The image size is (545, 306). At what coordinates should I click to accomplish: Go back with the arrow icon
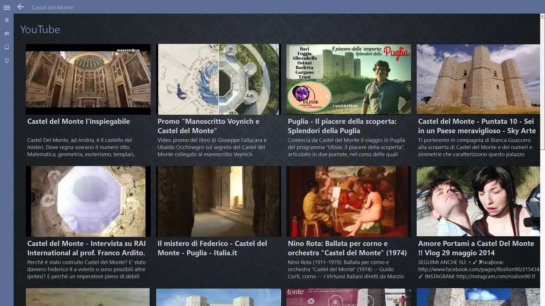(x=20, y=7)
